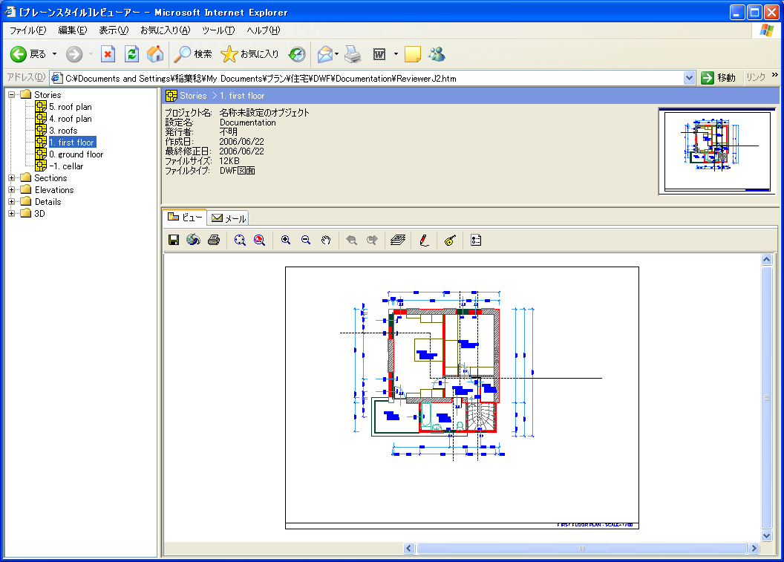Click the horizontal scrollbar right arrow

(x=754, y=549)
